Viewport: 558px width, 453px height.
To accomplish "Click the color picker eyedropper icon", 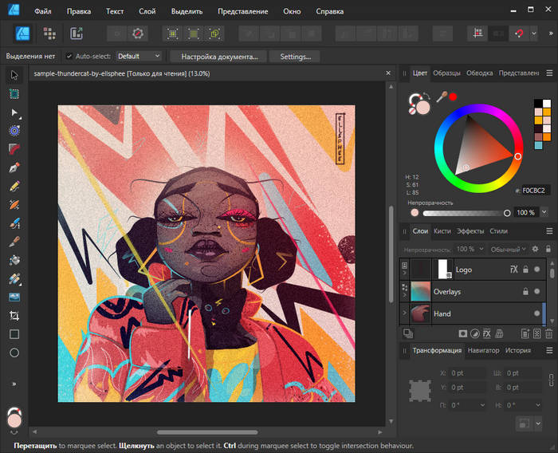I will 440,97.
